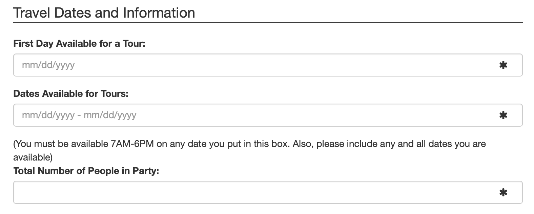Click the end date in the range placeholder
Screen dimensions: 534x214
[110, 115]
